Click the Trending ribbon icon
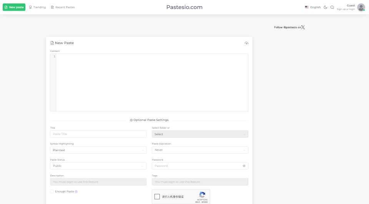369x204 pixels. coord(30,7)
